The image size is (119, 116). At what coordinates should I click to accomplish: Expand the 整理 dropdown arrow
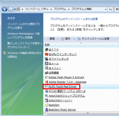click(x=57, y=39)
